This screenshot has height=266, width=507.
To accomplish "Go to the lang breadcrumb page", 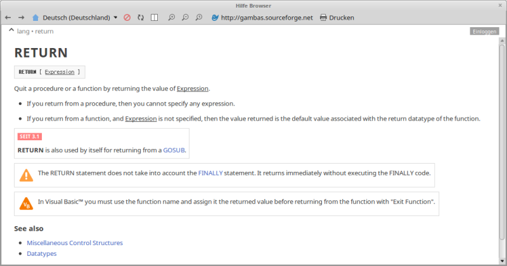I will click(x=23, y=31).
